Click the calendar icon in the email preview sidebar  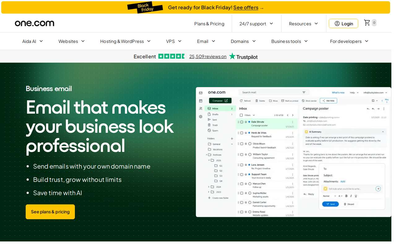[201, 101]
